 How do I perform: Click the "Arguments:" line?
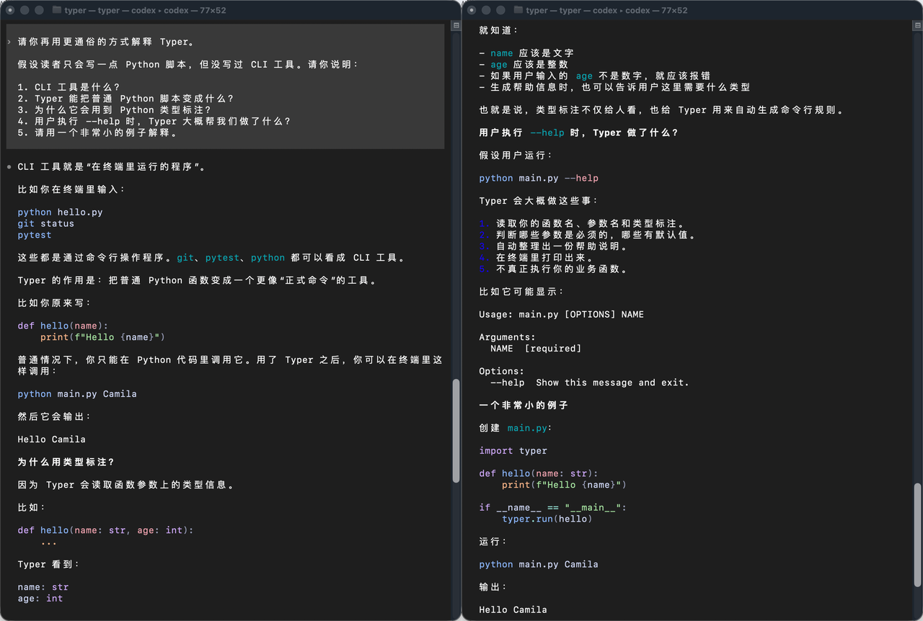[508, 337]
